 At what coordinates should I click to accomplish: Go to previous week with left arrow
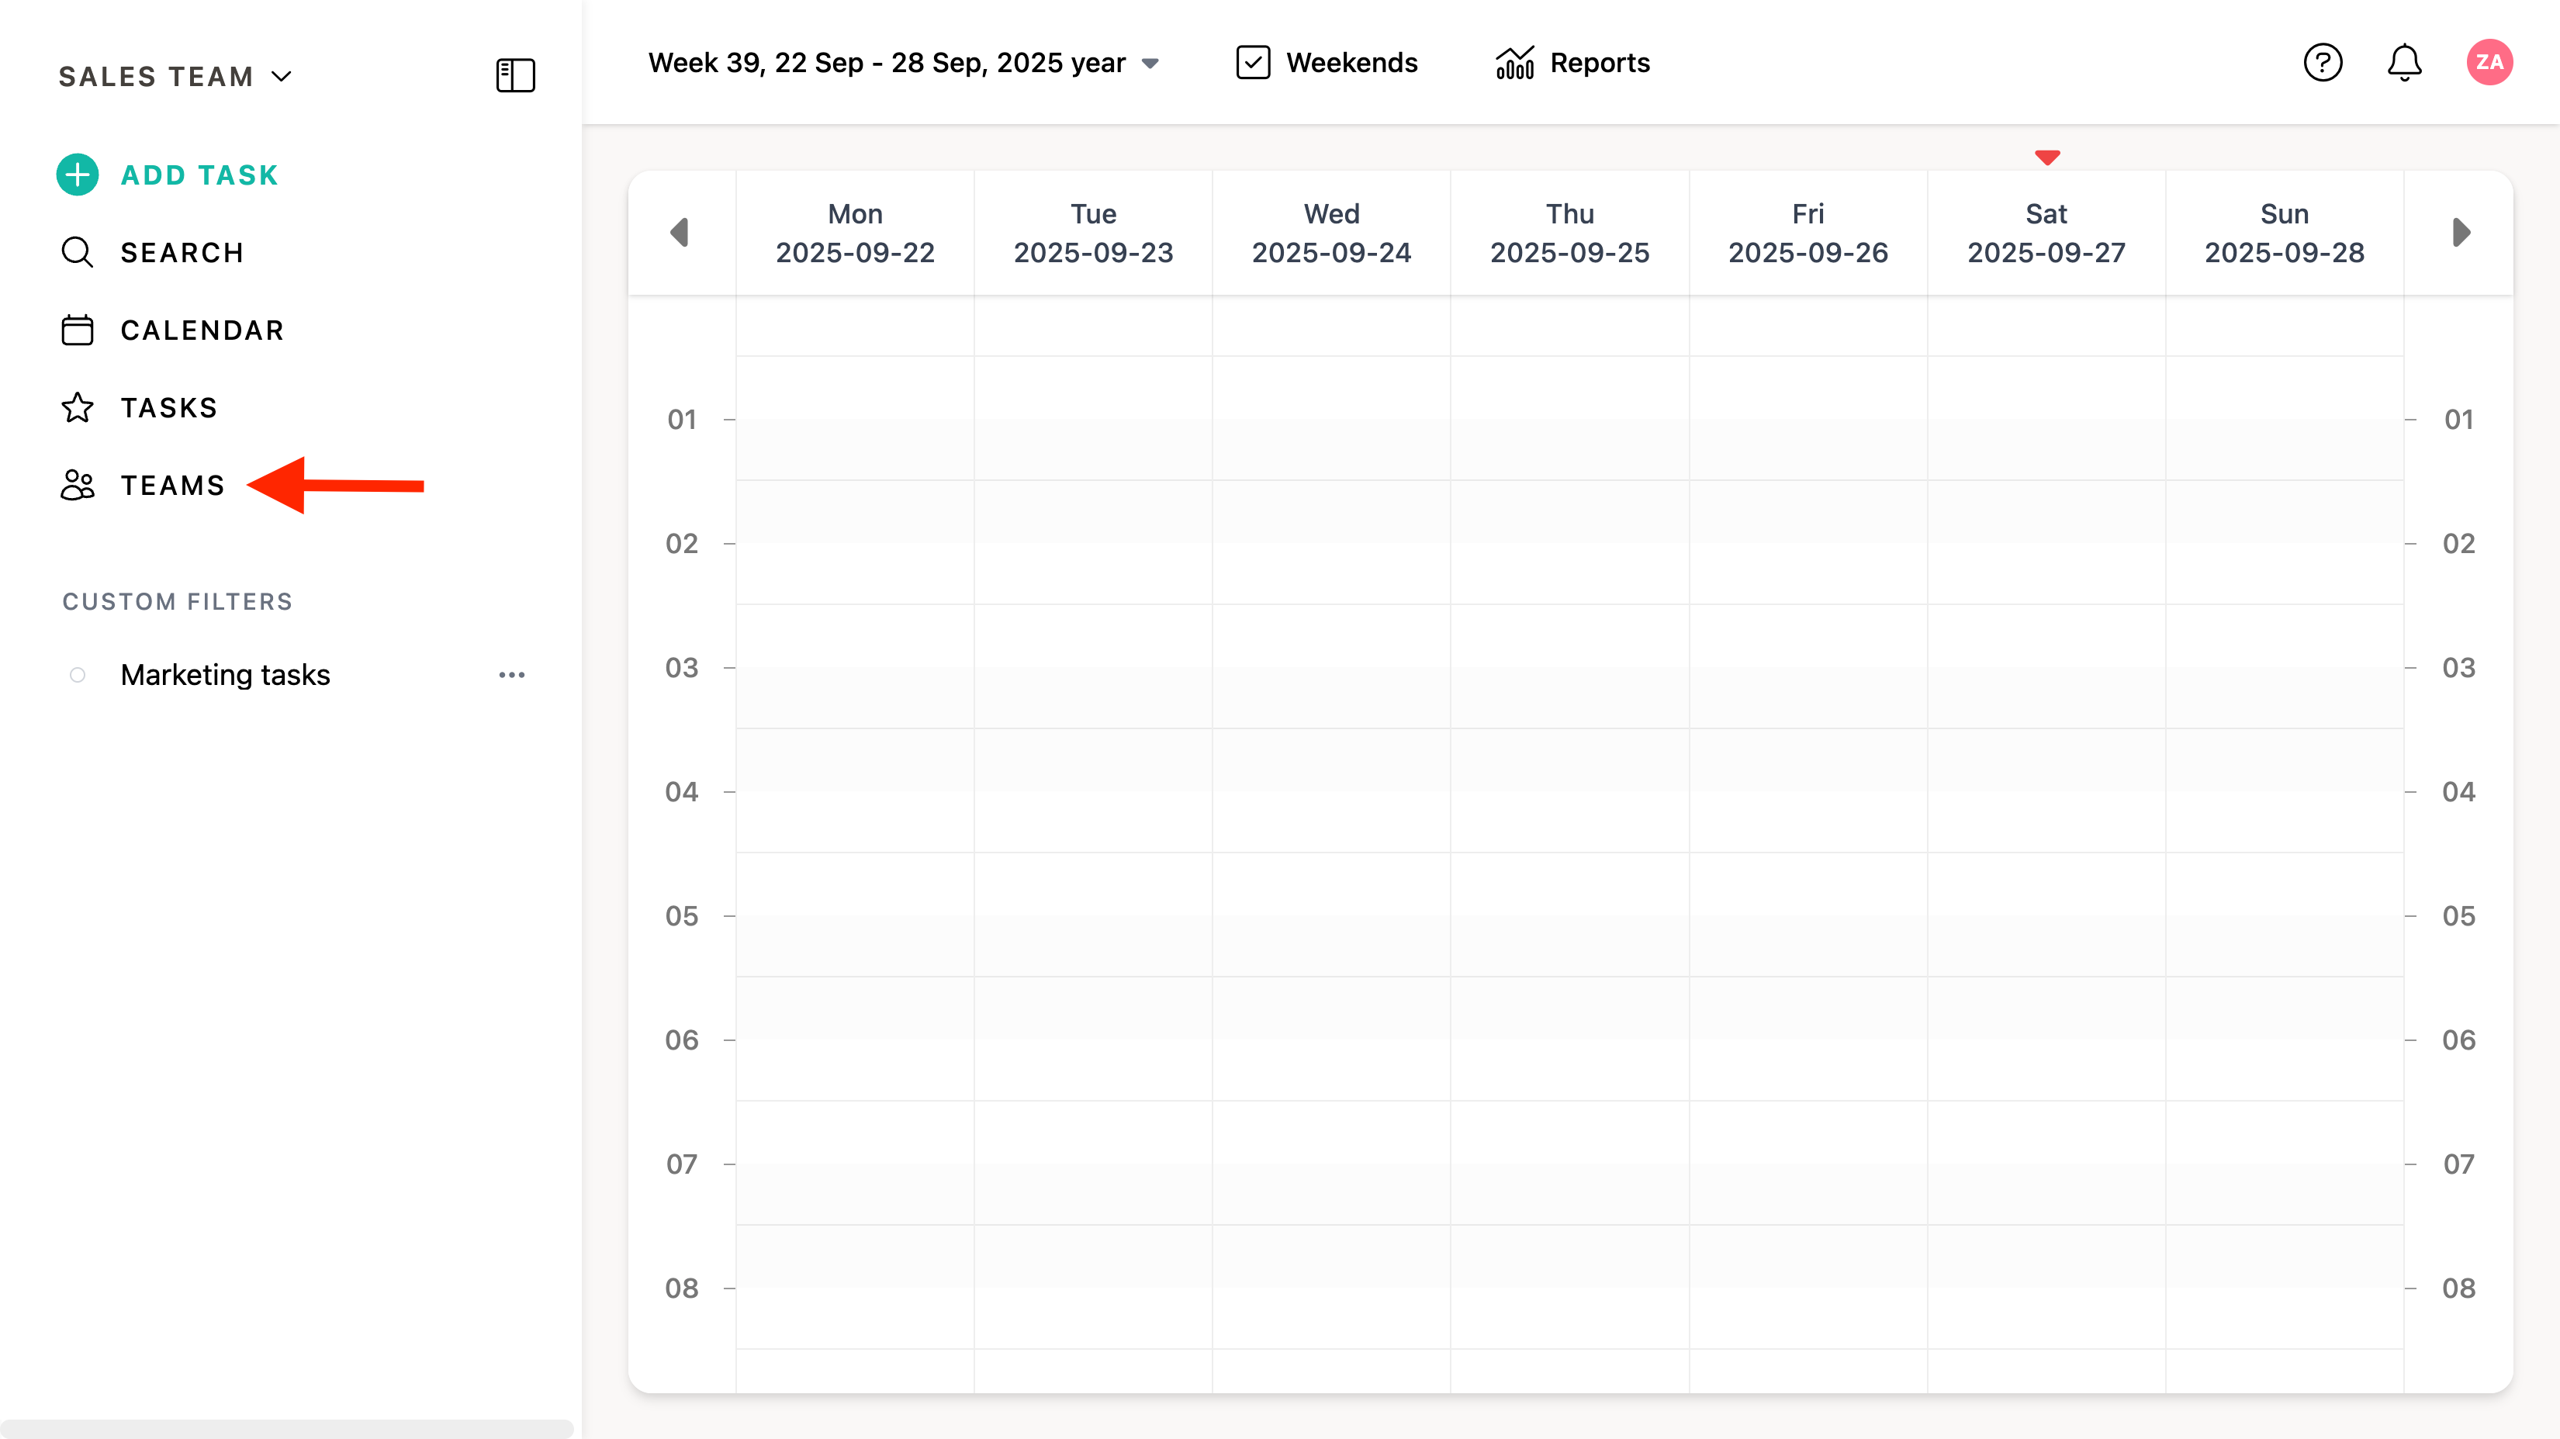680,233
